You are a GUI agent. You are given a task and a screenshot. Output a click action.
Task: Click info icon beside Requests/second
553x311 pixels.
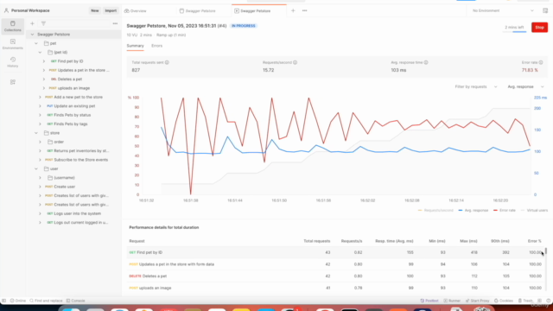click(296, 62)
